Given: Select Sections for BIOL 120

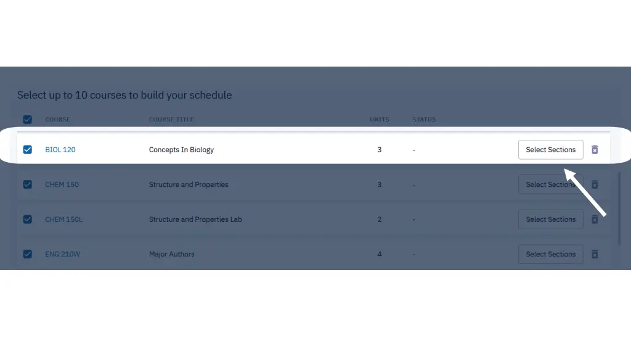Looking at the screenshot, I should [550, 150].
